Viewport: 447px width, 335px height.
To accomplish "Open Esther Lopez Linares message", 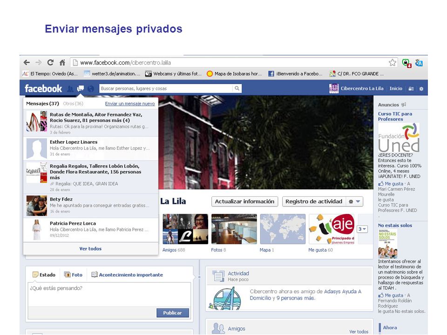I will coord(91,148).
